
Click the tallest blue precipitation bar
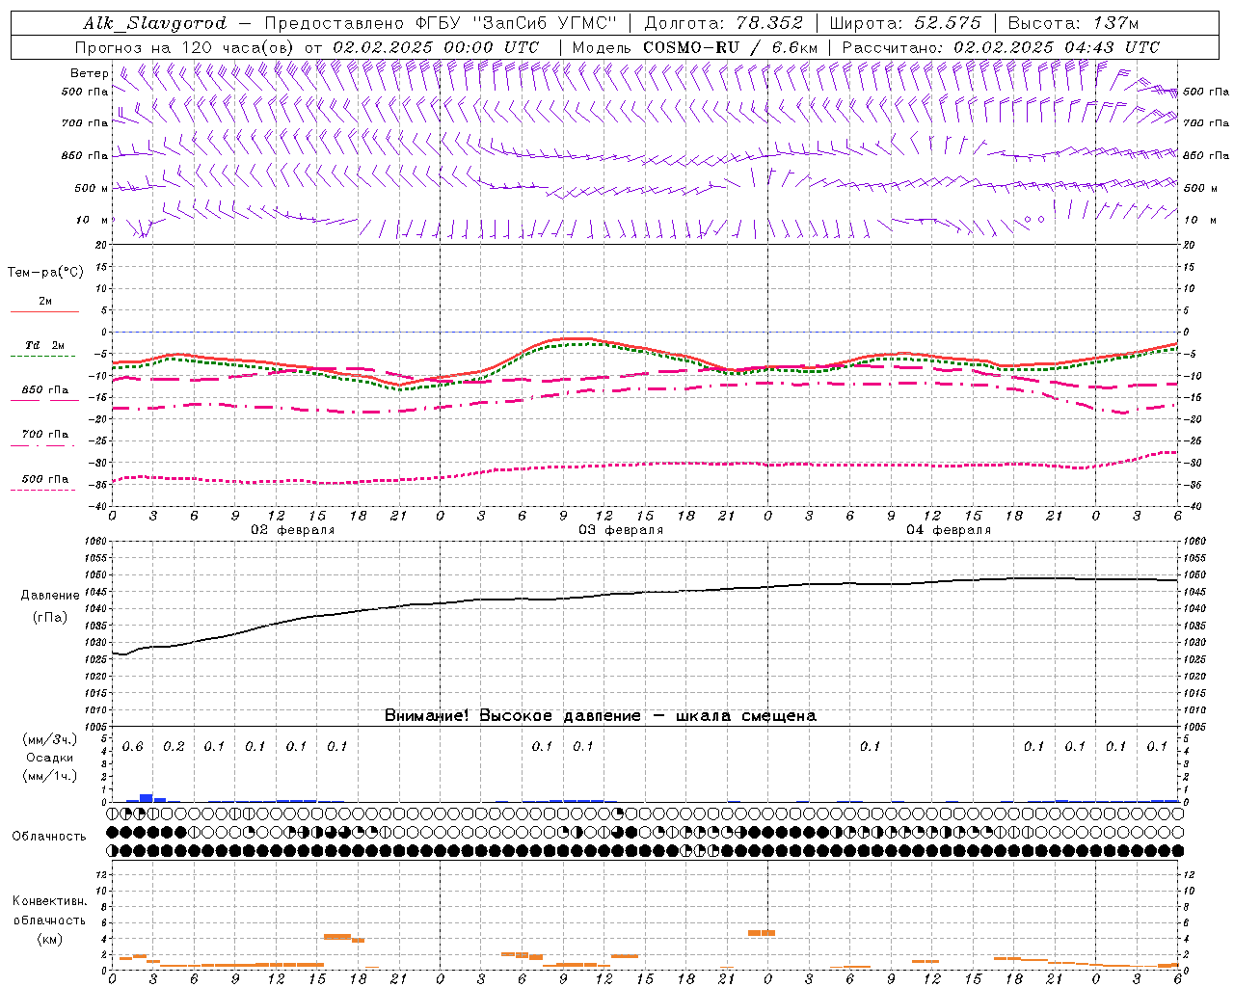(147, 797)
